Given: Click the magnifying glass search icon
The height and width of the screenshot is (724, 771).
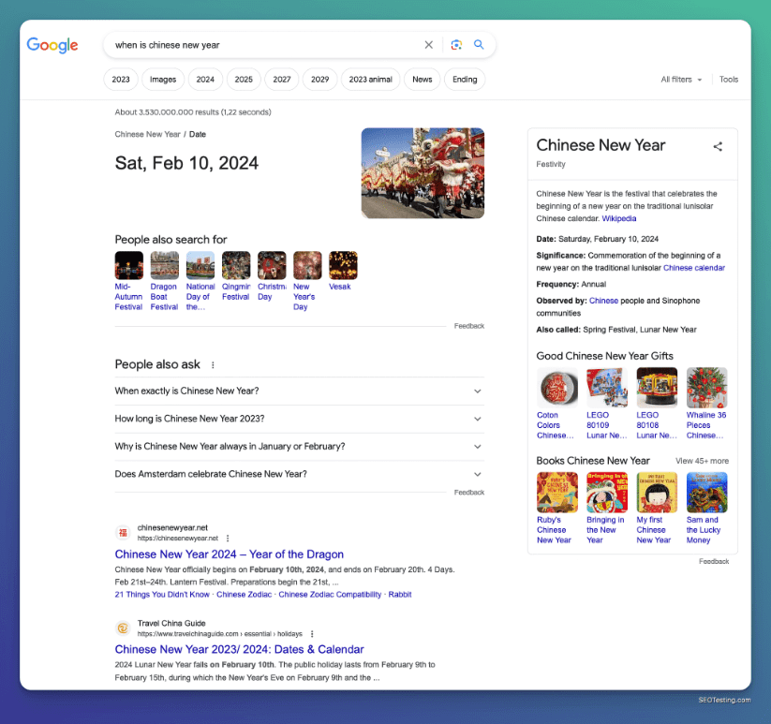Looking at the screenshot, I should pos(479,45).
